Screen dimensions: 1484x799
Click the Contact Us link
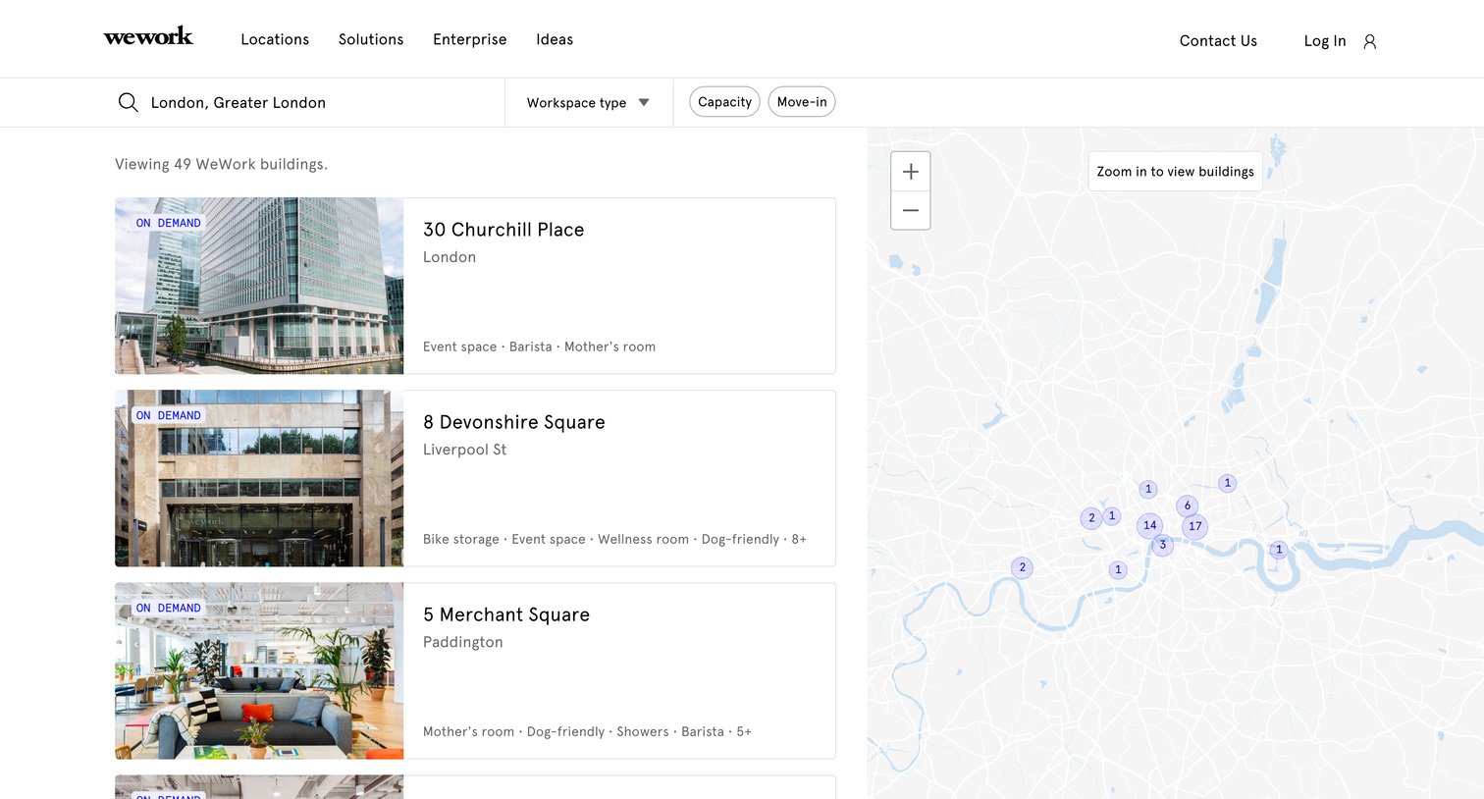click(x=1218, y=40)
